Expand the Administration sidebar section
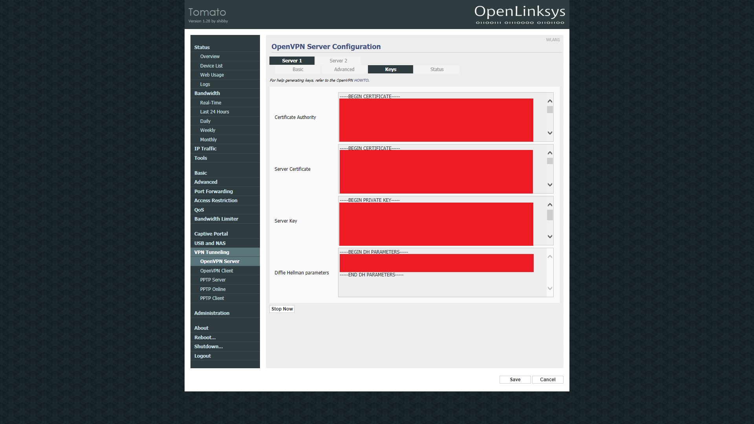 tap(212, 313)
